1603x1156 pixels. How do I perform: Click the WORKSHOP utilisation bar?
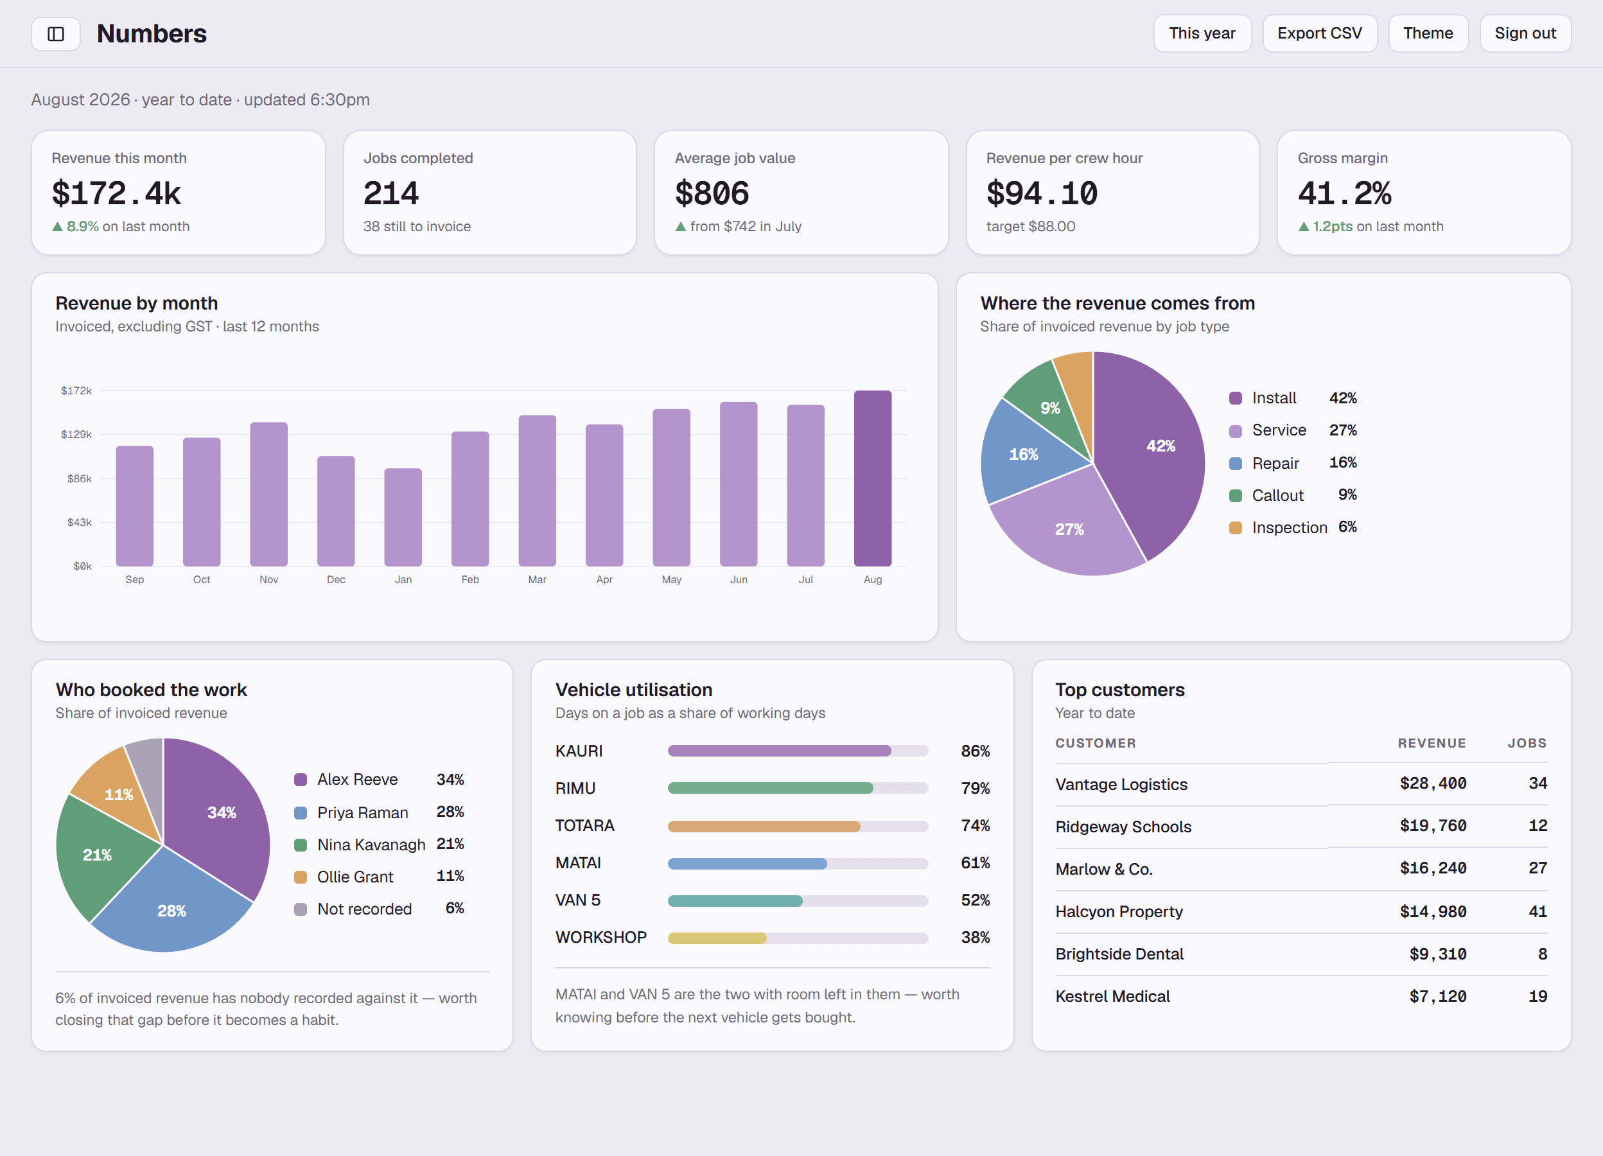(797, 938)
